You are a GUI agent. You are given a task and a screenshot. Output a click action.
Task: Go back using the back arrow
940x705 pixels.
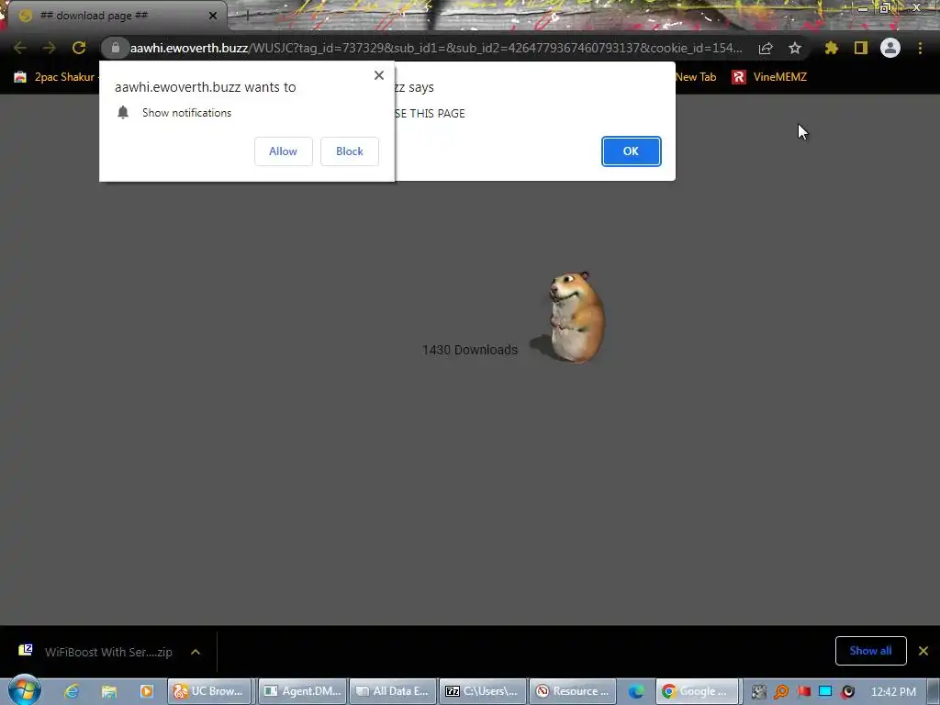click(20, 48)
